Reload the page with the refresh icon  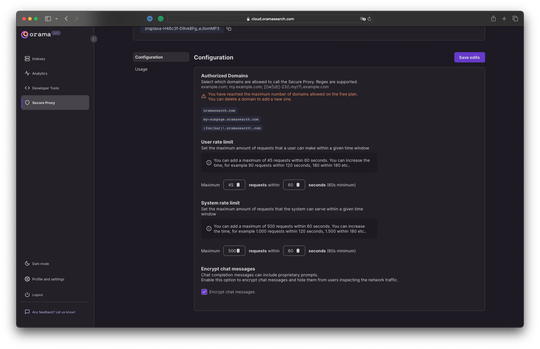pyautogui.click(x=369, y=19)
